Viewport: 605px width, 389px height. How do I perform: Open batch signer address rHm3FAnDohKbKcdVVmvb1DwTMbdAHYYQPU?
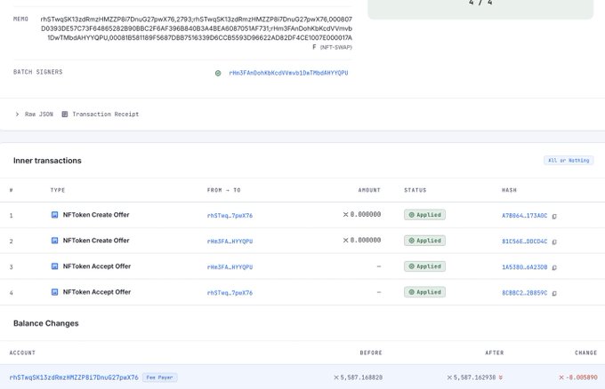tap(288, 73)
